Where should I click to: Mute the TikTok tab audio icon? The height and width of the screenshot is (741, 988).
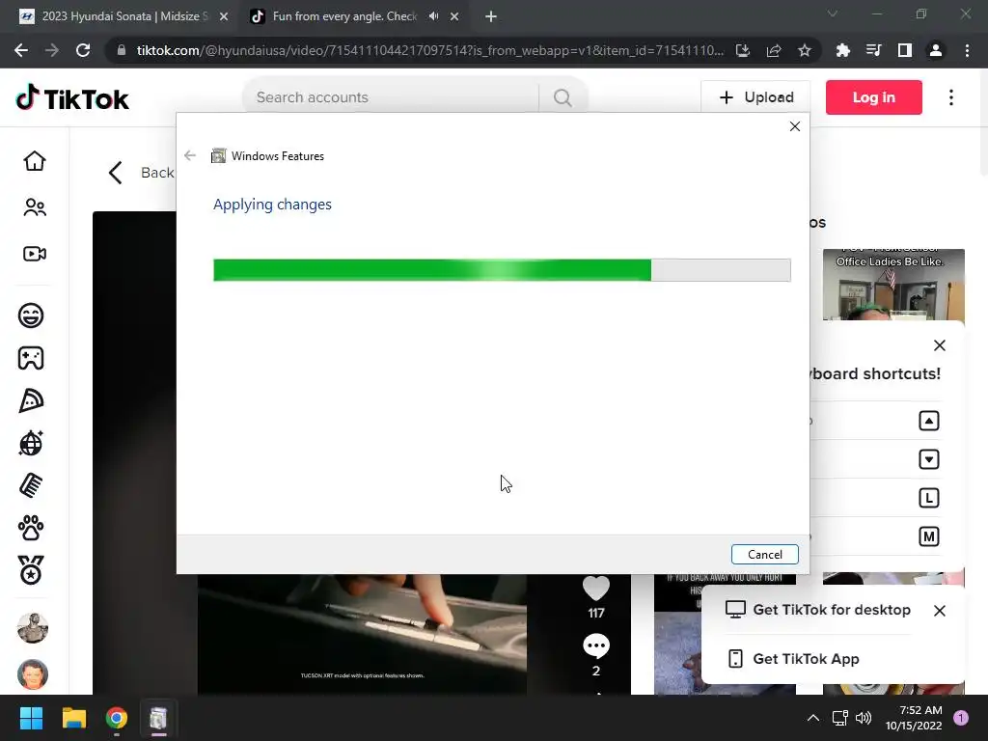[x=433, y=16]
